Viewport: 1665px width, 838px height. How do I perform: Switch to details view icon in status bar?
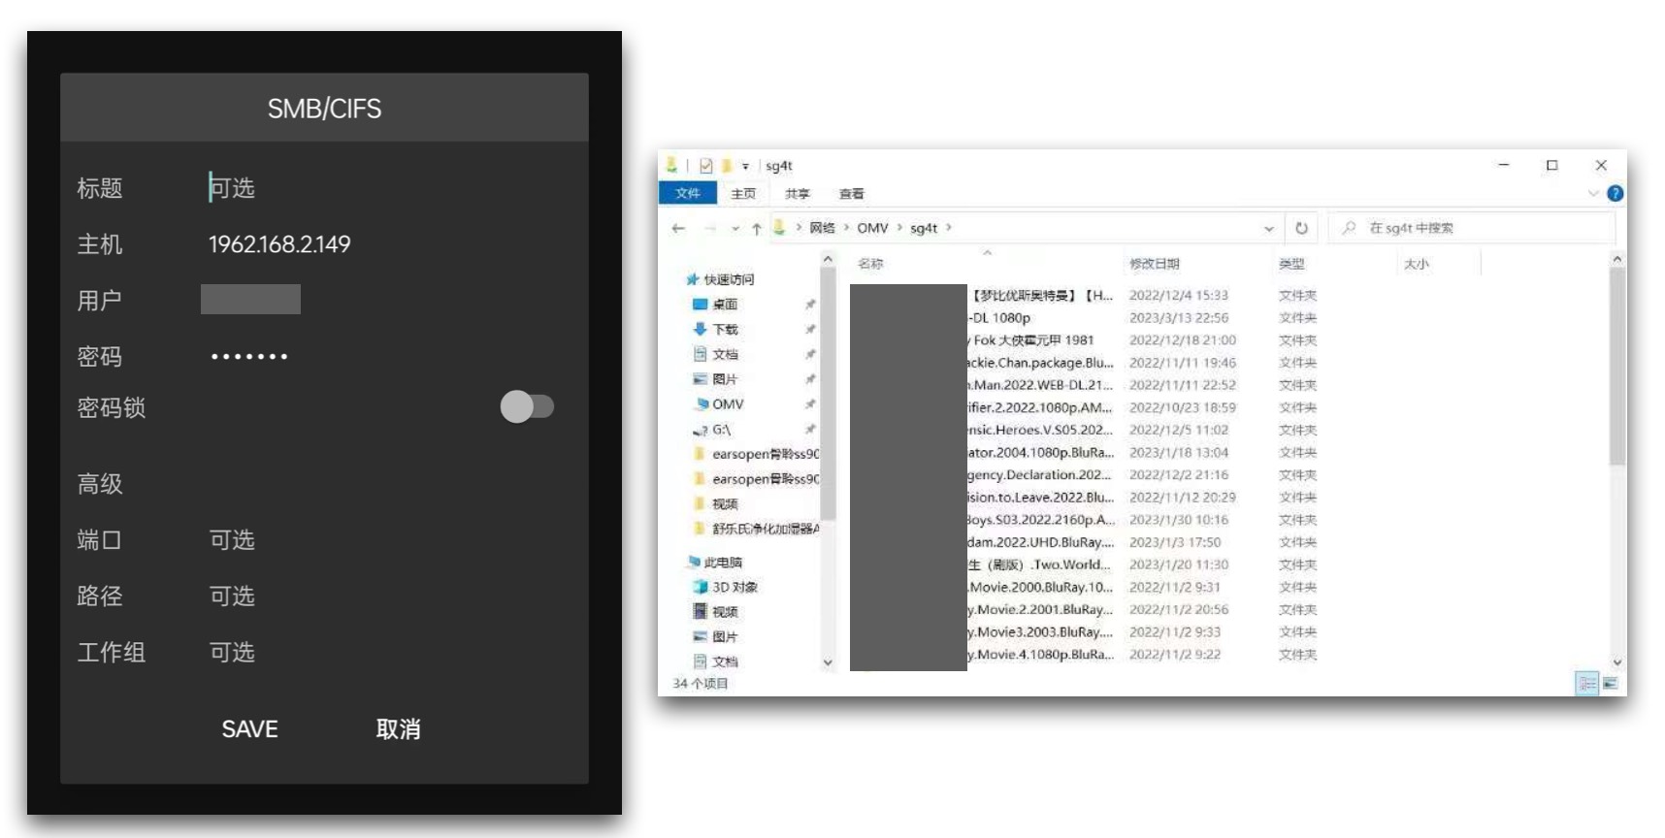coord(1587,684)
